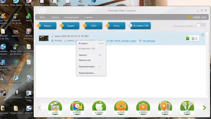211x119 pixels.
Task: Show previous formats with the left arrow
Action: (40, 108)
